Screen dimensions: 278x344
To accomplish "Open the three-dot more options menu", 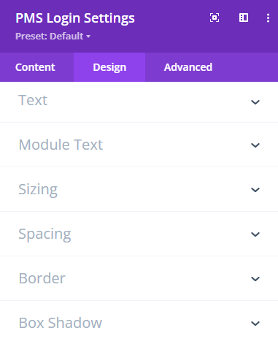I will [268, 18].
